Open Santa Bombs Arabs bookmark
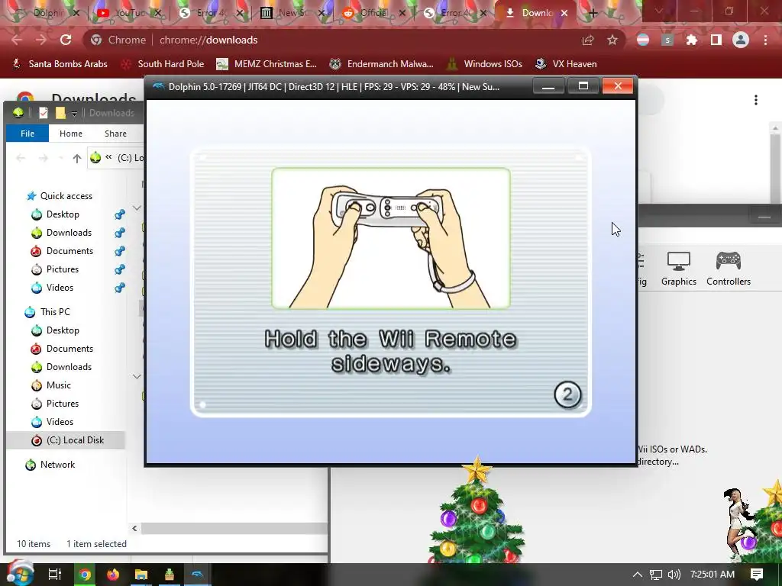This screenshot has width=782, height=586. click(60, 64)
